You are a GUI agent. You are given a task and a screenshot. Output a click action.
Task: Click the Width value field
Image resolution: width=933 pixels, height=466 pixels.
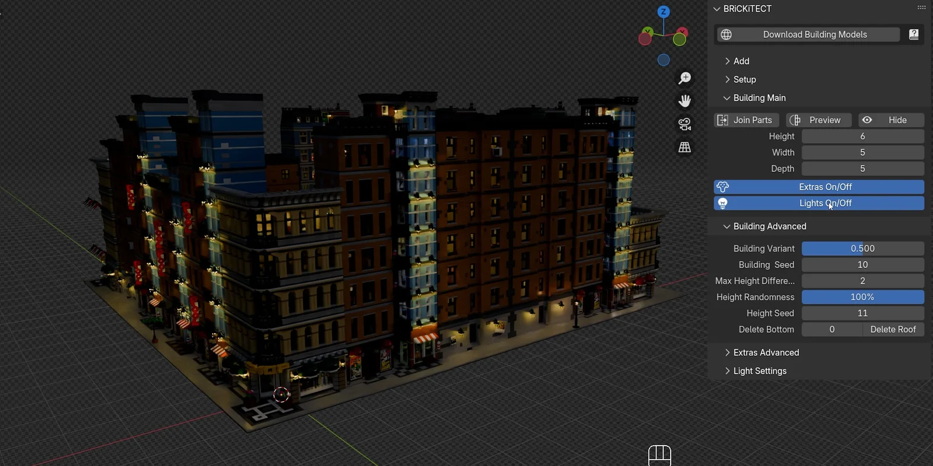[x=863, y=153]
